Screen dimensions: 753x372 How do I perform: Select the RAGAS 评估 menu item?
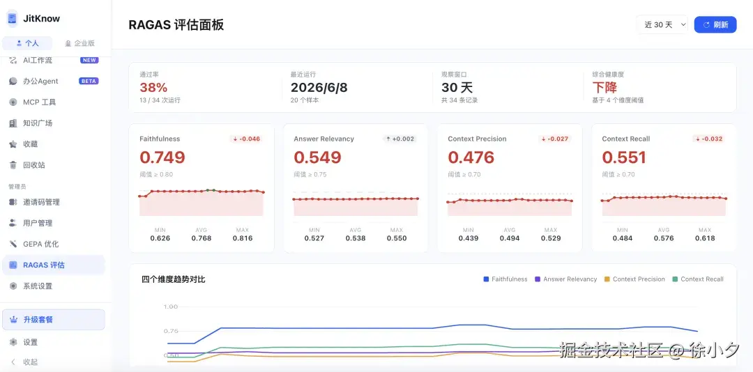click(54, 265)
